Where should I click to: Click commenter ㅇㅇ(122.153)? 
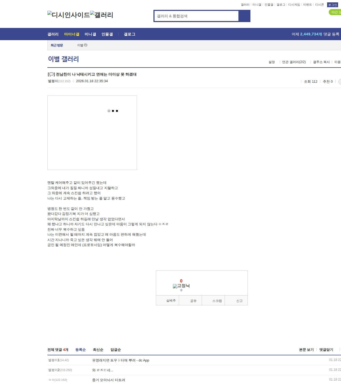[58, 380]
